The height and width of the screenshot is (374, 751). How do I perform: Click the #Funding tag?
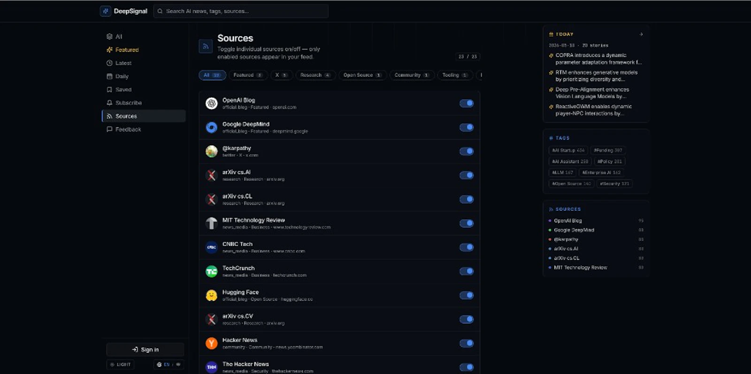608,150
